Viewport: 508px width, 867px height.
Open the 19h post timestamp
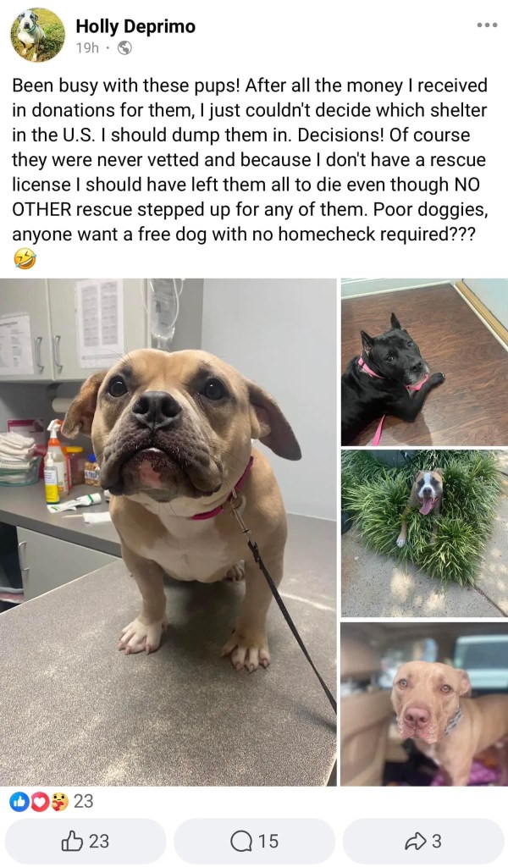pos(87,48)
